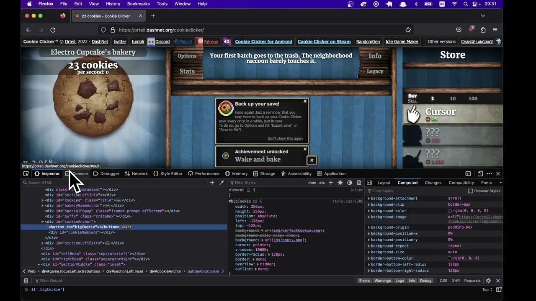Add a new CSS rule with plus icon
536x301 pixels.
pyautogui.click(x=331, y=183)
